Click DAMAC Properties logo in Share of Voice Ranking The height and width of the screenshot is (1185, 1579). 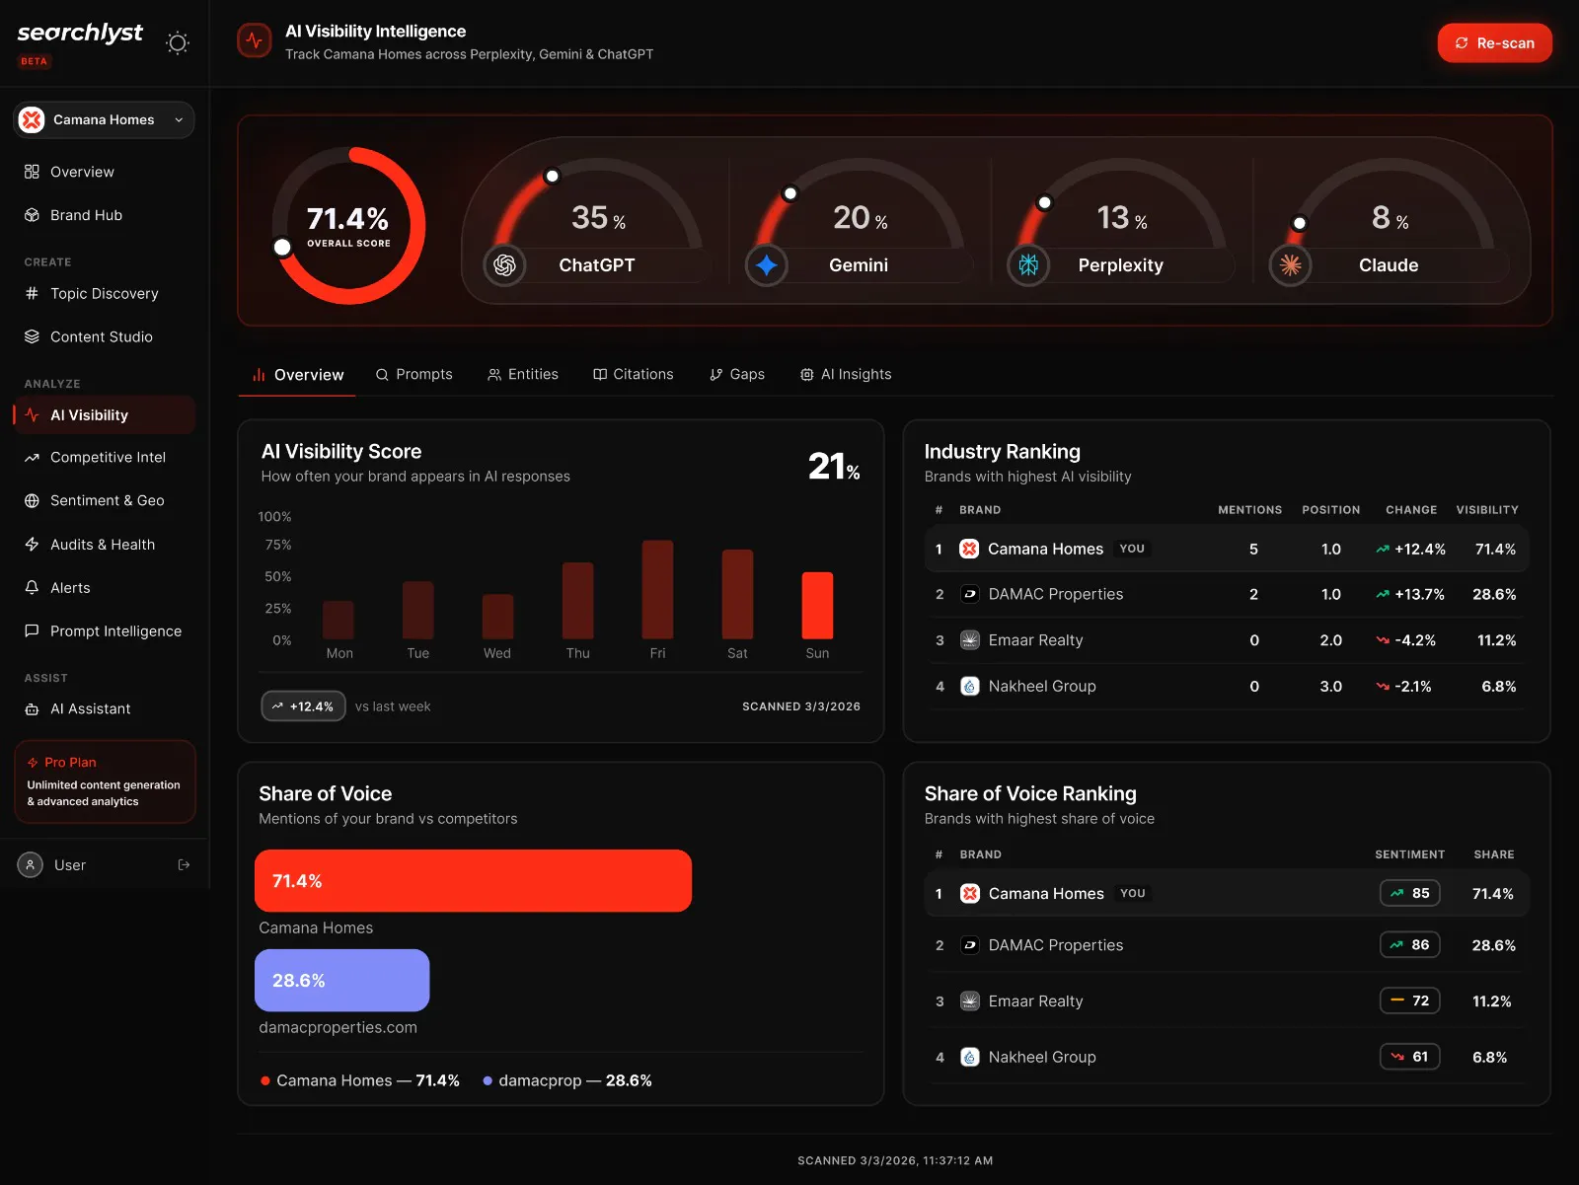(969, 945)
